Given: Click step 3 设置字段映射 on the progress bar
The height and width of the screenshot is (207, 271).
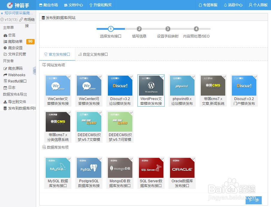Looking at the screenshot, I should tap(168, 29).
